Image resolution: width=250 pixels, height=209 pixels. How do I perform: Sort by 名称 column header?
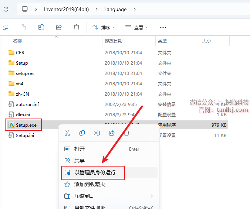pyautogui.click(x=17, y=41)
